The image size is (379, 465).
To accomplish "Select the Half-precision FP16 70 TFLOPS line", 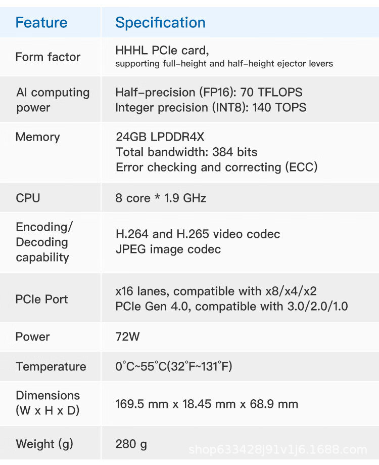I will click(x=209, y=92).
